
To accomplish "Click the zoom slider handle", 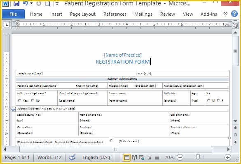I will [x=198, y=157].
